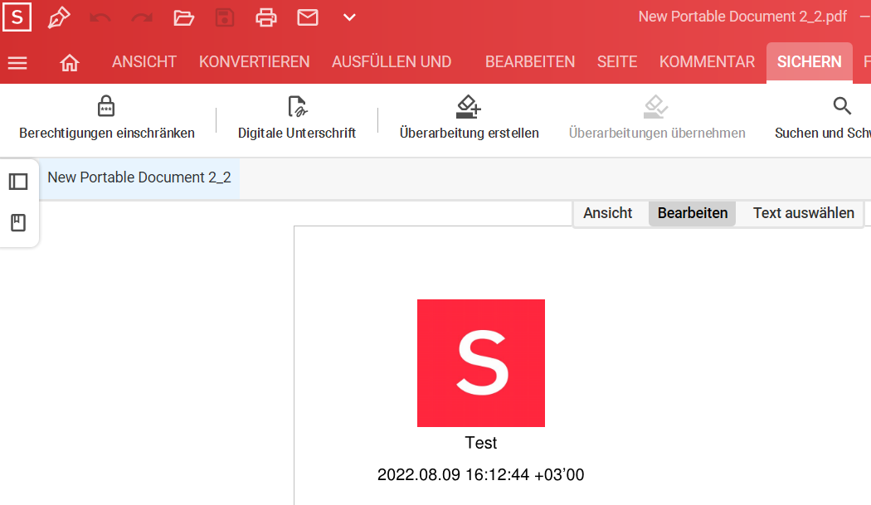Print the document using printer icon

click(266, 17)
